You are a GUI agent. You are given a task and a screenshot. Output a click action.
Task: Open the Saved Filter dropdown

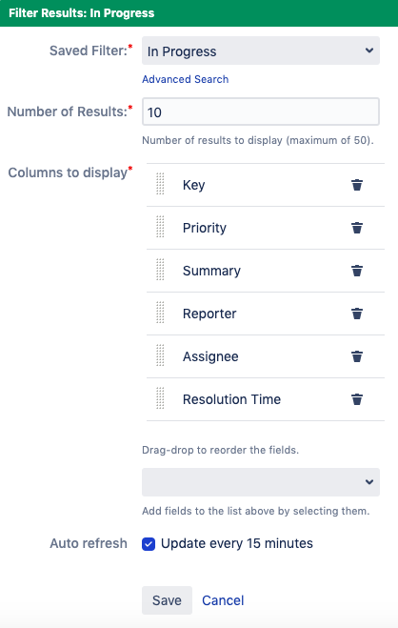coord(261,51)
